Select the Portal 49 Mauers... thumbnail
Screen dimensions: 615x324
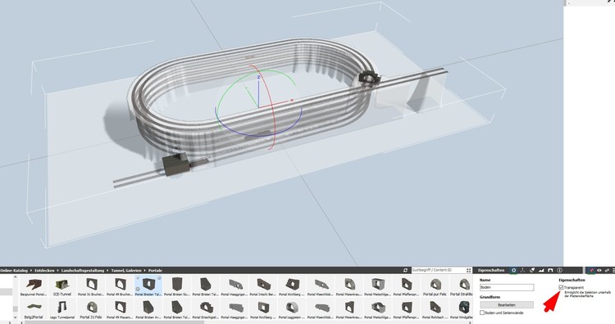point(120,309)
